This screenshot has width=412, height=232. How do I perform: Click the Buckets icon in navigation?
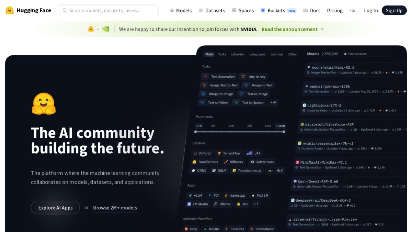(x=263, y=10)
